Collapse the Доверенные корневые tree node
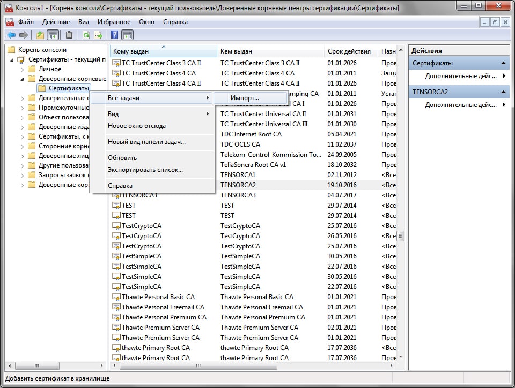Viewport: 515px width, 388px height. click(22, 79)
